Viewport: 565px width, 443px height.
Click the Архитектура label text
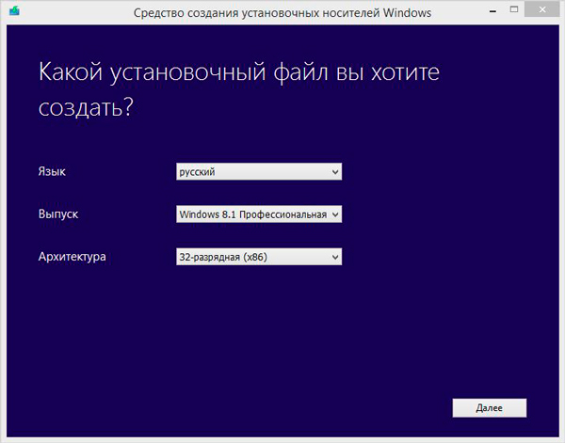[73, 257]
